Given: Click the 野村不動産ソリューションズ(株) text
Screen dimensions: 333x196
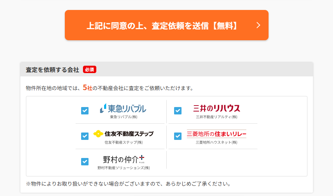Looking at the screenshot, I should coord(124,168).
